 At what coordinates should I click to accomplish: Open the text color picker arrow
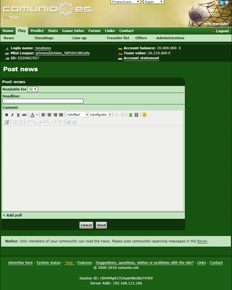(x=37, y=115)
